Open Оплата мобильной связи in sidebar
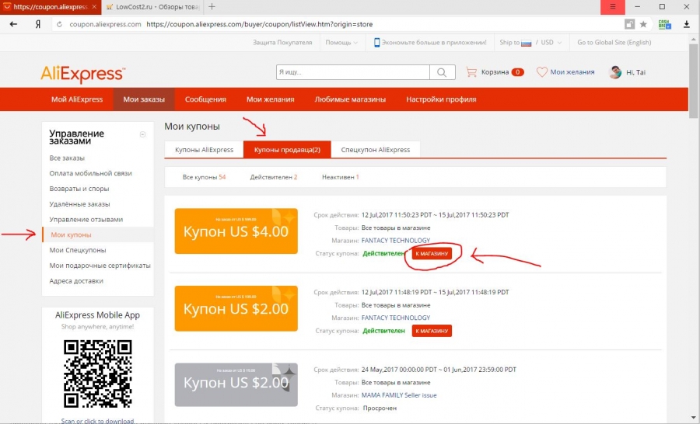Image resolution: width=700 pixels, height=424 pixels. click(x=91, y=173)
